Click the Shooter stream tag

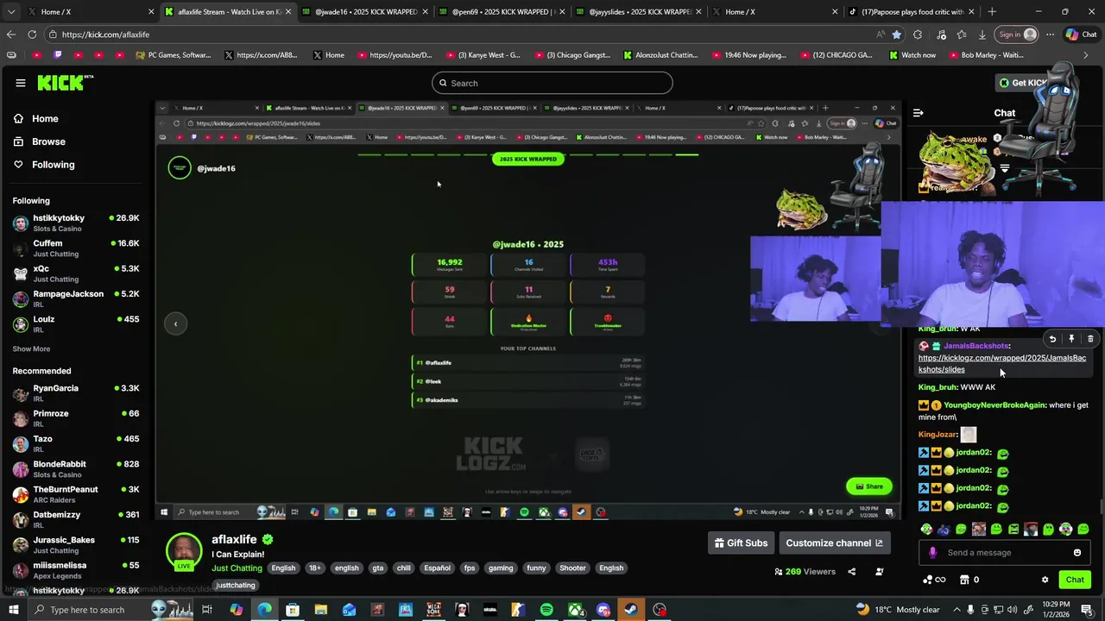pyautogui.click(x=572, y=568)
